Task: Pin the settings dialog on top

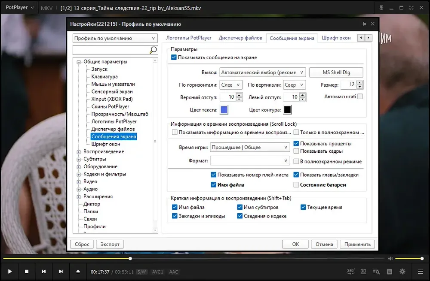Action: pos(364,24)
